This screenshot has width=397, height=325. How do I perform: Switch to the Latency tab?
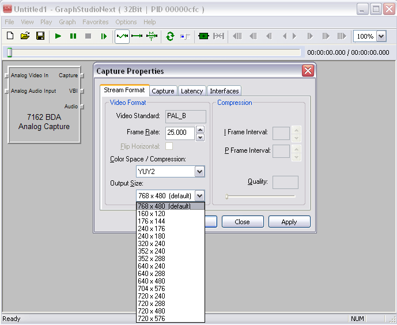pyautogui.click(x=192, y=91)
